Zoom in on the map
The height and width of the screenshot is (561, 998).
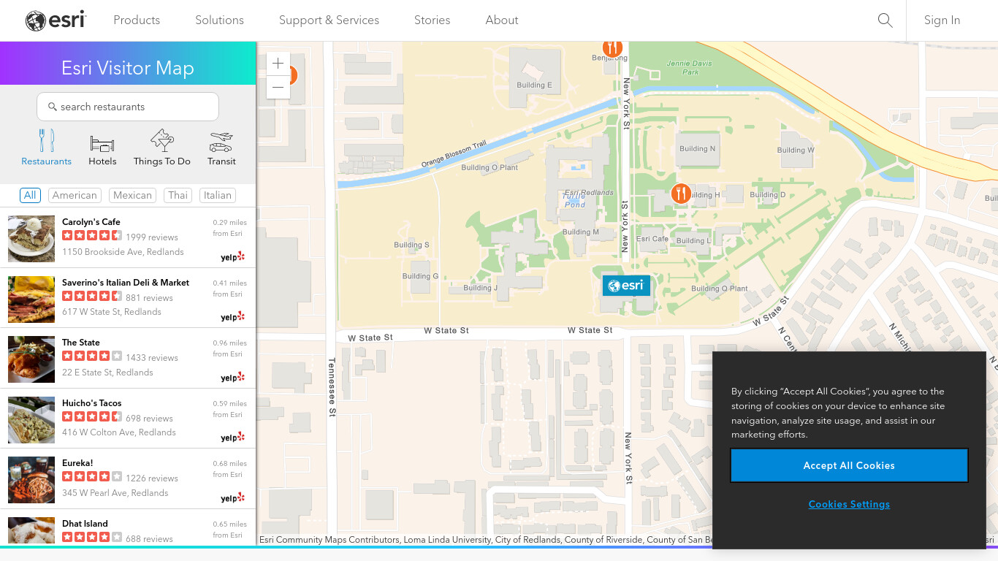[278, 64]
